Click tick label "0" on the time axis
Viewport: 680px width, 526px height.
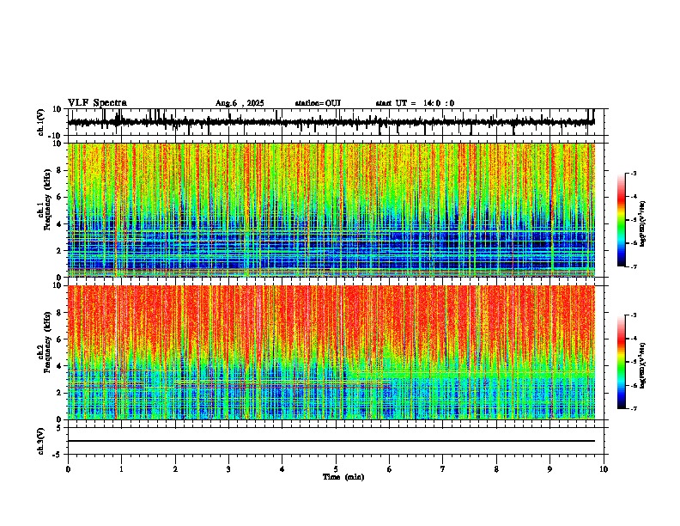68,469
